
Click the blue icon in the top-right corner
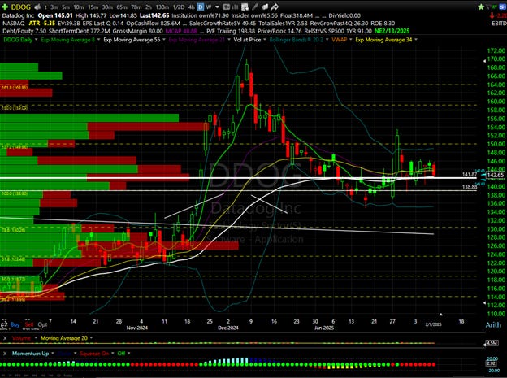(503, 7)
